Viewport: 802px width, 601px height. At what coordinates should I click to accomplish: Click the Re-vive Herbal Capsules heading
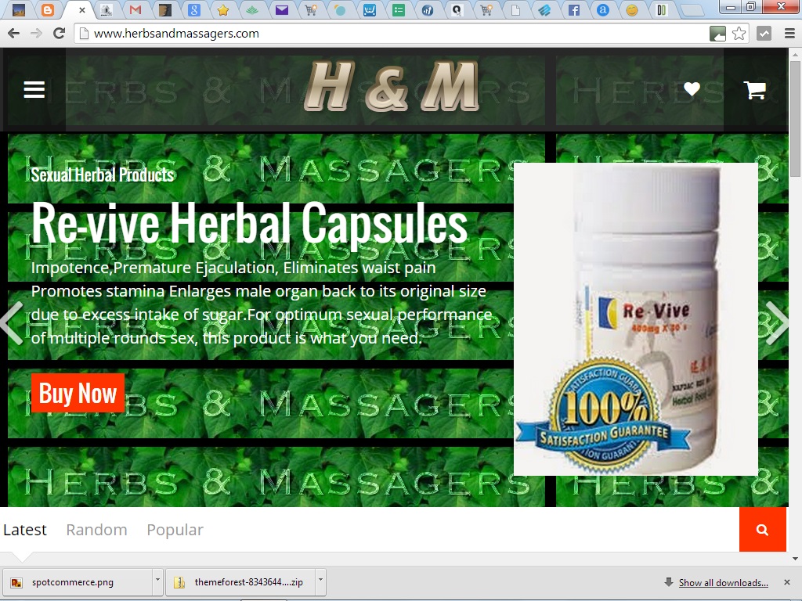click(x=250, y=223)
